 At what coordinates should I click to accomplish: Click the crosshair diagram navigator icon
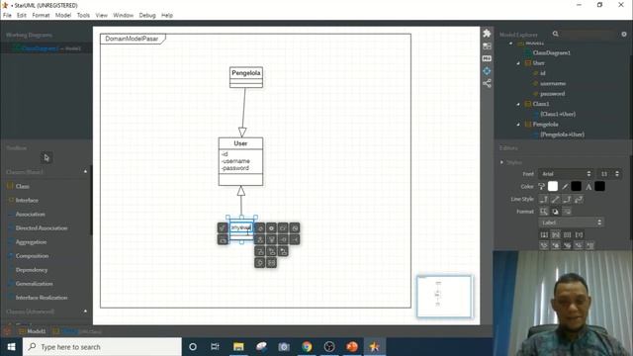coord(487,71)
